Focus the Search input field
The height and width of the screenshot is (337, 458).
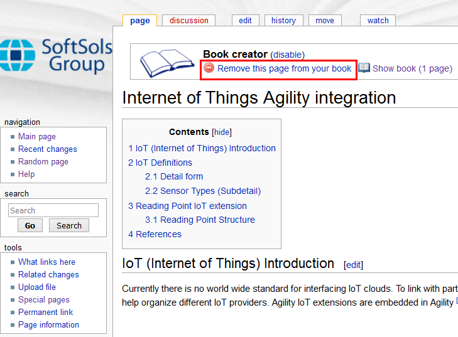tap(53, 210)
